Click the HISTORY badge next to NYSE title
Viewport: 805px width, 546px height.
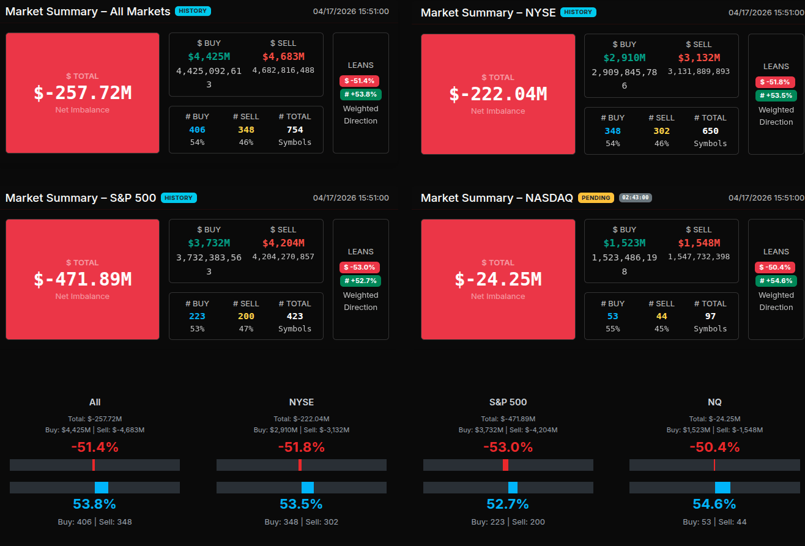click(x=578, y=12)
